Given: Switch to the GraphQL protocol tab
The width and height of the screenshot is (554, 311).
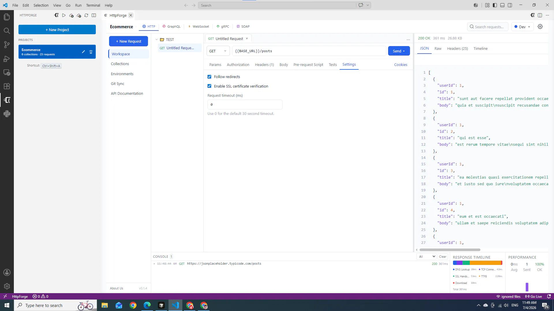Looking at the screenshot, I should (x=171, y=26).
